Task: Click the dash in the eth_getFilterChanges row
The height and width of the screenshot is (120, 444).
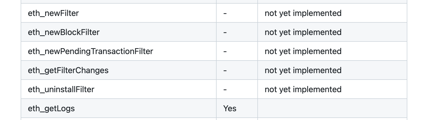Action: (225, 71)
